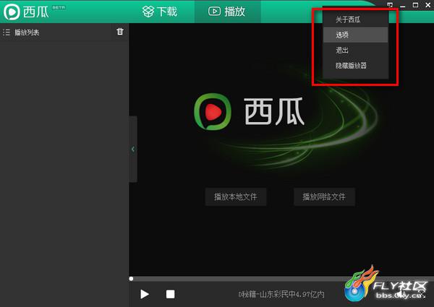This screenshot has width=434, height=307.
Task: Close the player window
Action: (x=428, y=5)
